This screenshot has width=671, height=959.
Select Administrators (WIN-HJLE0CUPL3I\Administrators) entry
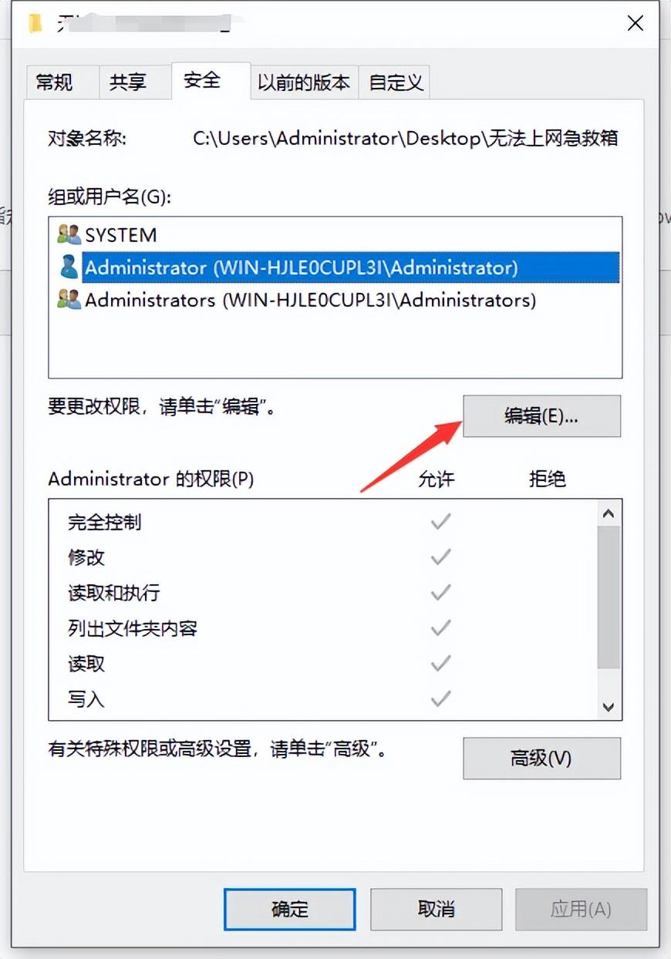click(335, 300)
